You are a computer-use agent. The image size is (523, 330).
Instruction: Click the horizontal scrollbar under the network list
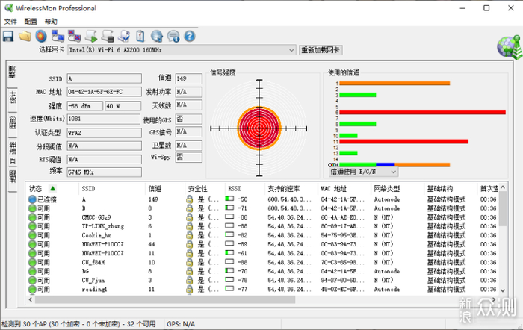pos(165,299)
